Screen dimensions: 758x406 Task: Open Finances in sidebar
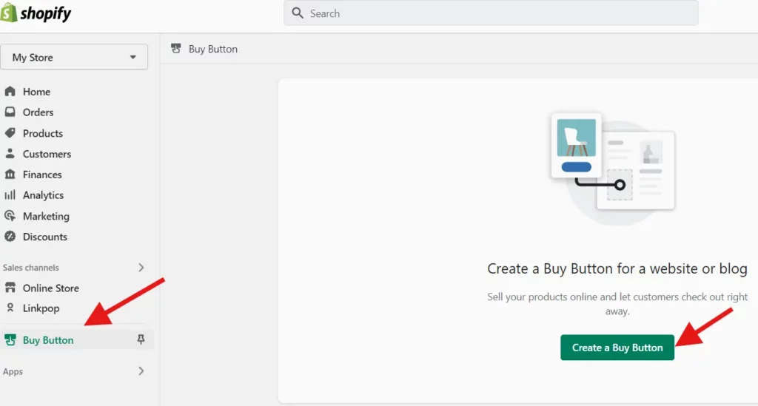click(x=42, y=175)
